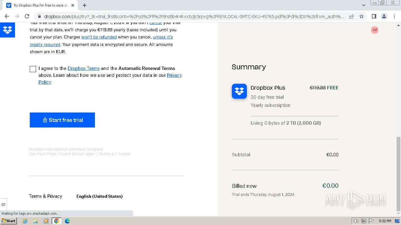Reload the page
The image size is (401, 225).
(x=27, y=16)
